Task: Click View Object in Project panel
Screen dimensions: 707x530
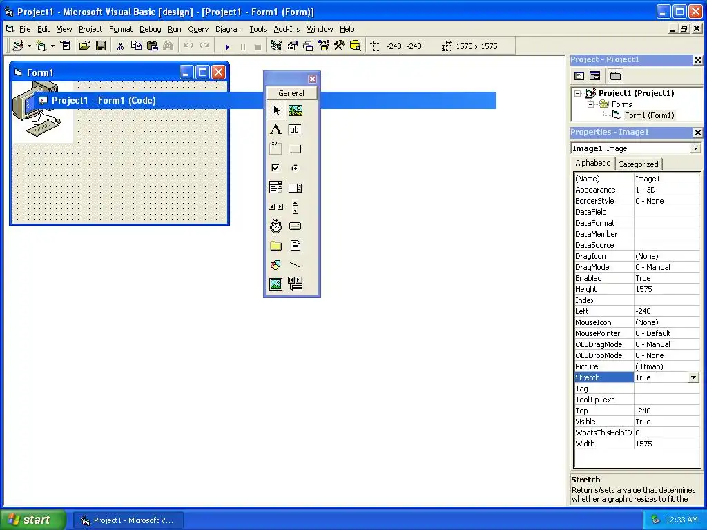Action: 594,76
